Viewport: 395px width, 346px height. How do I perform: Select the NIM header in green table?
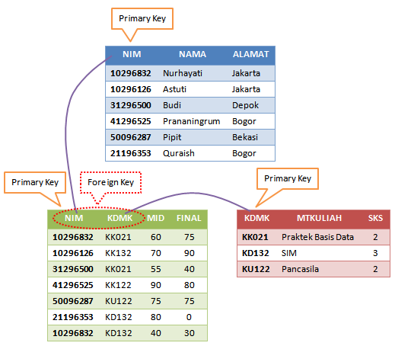(74, 218)
